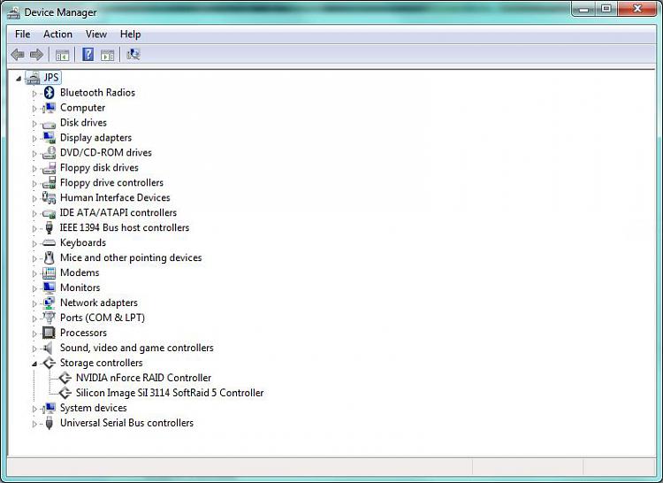Expand the Bluetooth Radios node

[34, 94]
